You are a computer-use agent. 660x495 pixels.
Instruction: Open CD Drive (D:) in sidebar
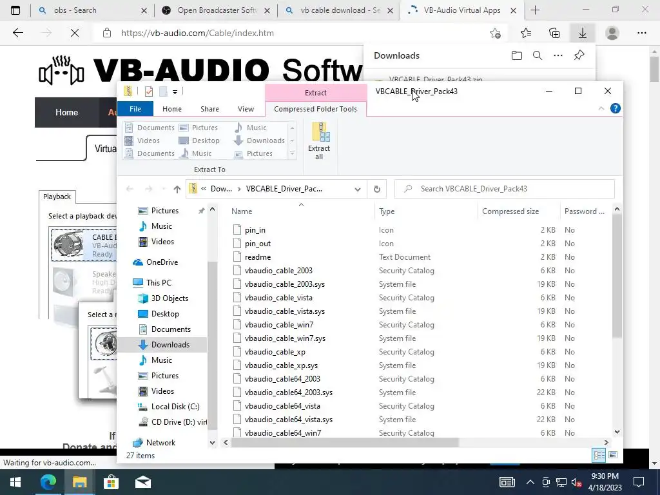pyautogui.click(x=179, y=422)
